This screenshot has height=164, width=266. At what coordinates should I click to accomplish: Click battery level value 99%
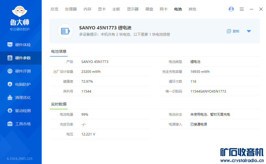pos(85,115)
